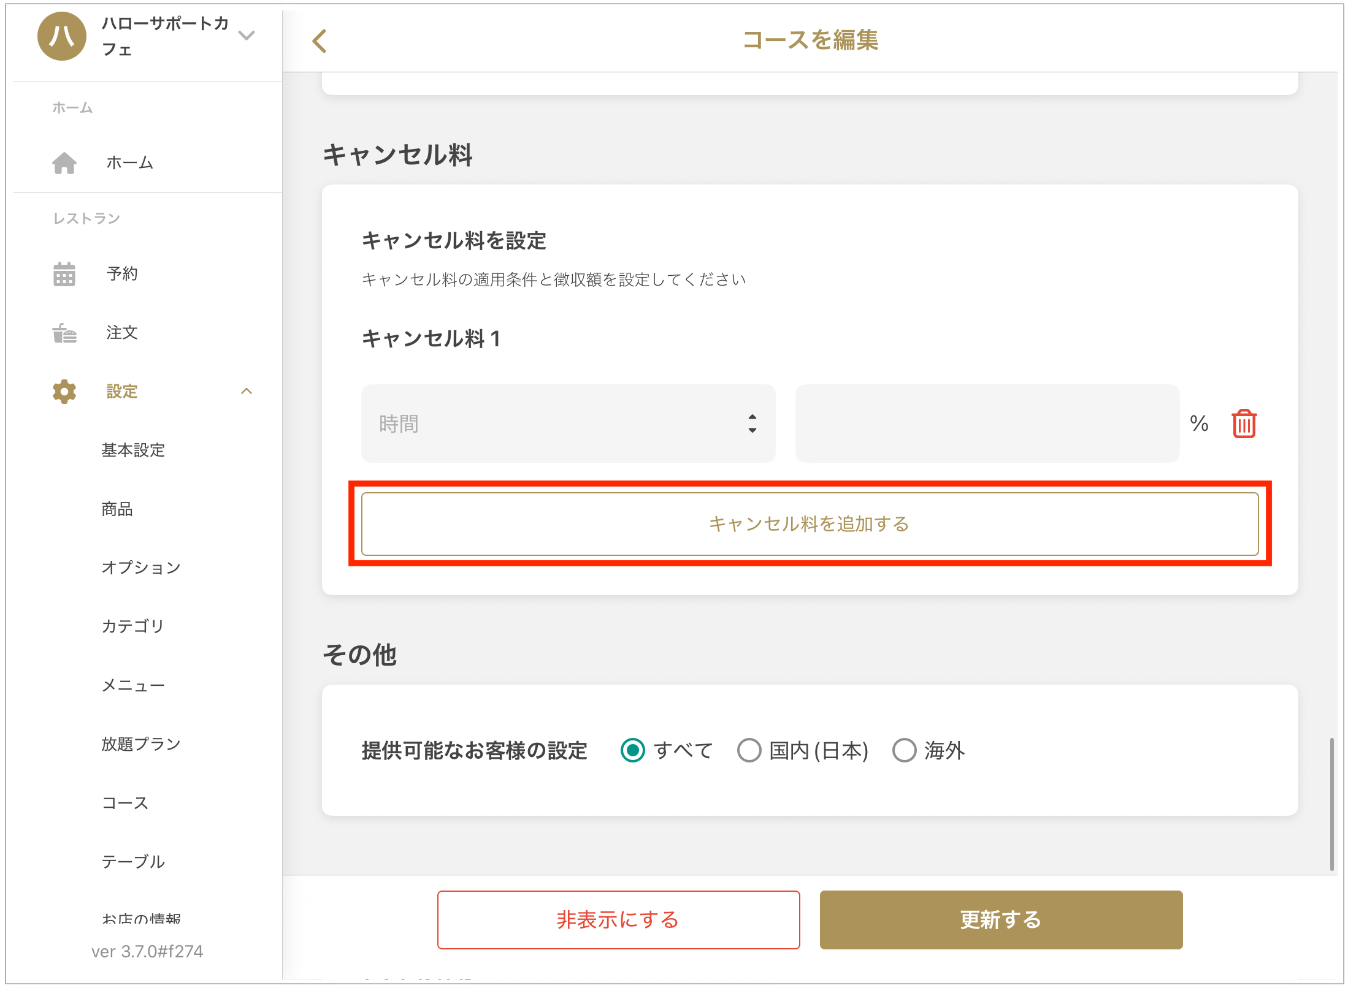Click the キャンセル料を追加する button
The width and height of the screenshot is (1348, 988).
click(810, 524)
